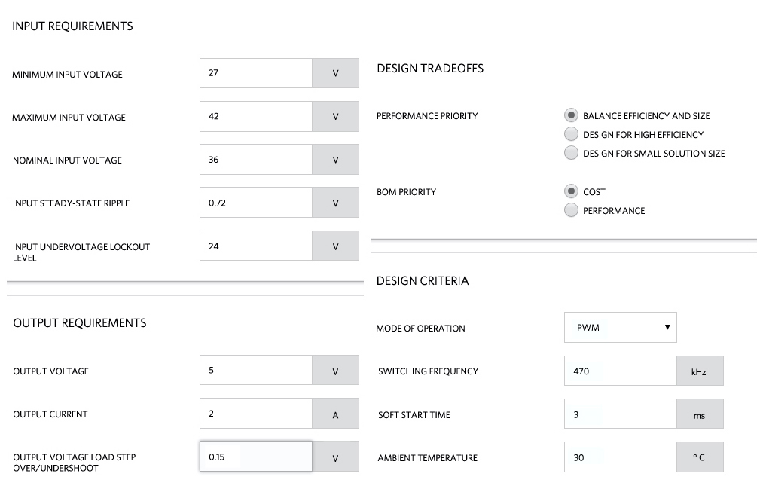Click the A unit box for output current
This screenshot has width=757, height=486.
(335, 413)
